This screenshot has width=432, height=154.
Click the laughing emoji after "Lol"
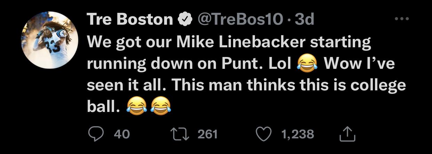pyautogui.click(x=307, y=65)
